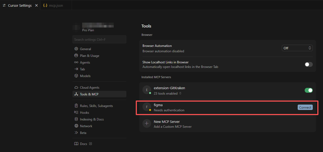Open the Browser Automation Off dropdown
The image size is (323, 152).
[x=297, y=48]
